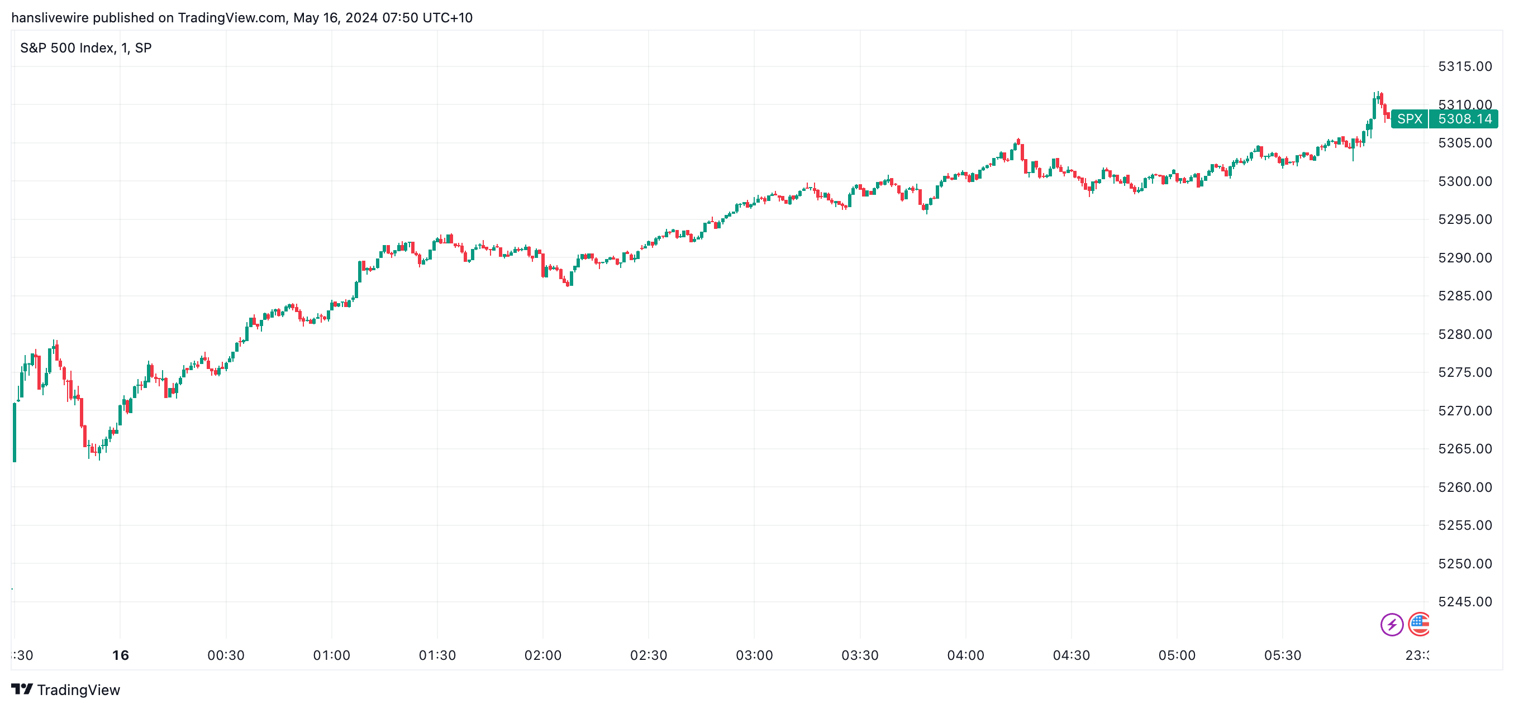The image size is (1514, 709).
Task: Click the TradingView brand text at bottom
Action: (78, 689)
